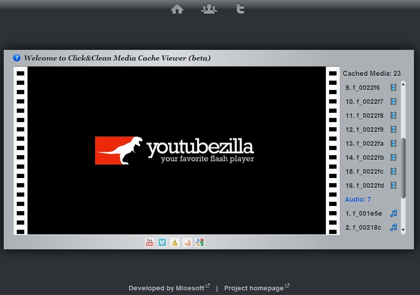Click the film icon beside f_0022f7
This screenshot has height=295, width=420.
pyautogui.click(x=393, y=102)
